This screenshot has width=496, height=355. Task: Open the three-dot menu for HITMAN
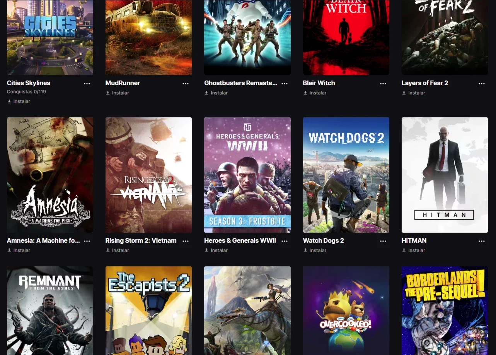pos(482,241)
